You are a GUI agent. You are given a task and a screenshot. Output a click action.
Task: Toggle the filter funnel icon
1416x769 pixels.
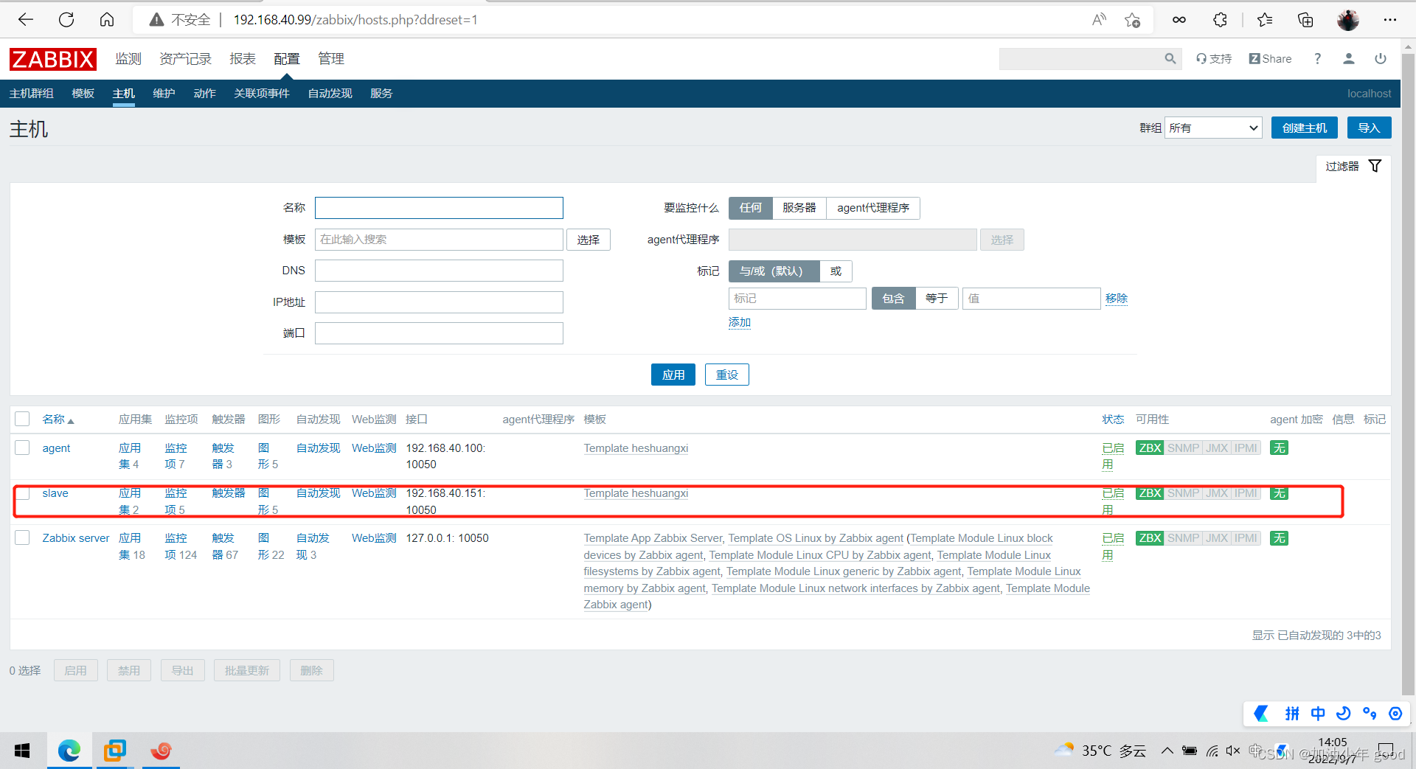(x=1375, y=166)
